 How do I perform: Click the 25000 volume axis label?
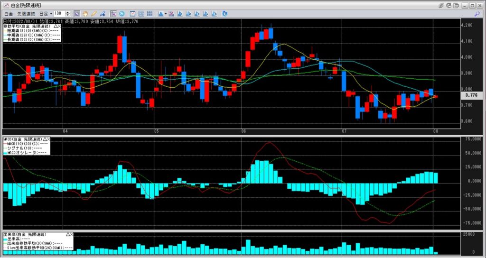point(468,233)
